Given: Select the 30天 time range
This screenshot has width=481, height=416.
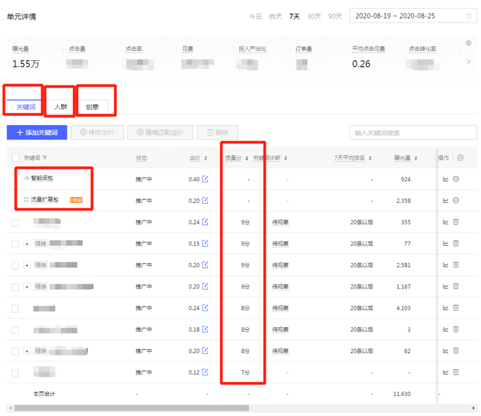Looking at the screenshot, I should coord(314,16).
